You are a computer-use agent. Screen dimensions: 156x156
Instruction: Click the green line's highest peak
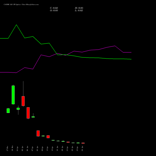tap(16, 25)
